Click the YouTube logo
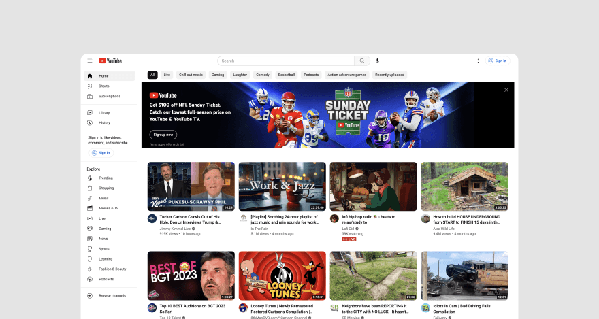Image resolution: width=599 pixels, height=319 pixels. 110,61
